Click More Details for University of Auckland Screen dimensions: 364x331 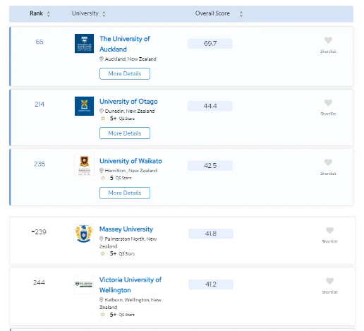pyautogui.click(x=125, y=73)
